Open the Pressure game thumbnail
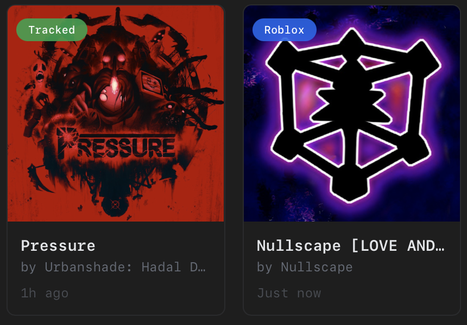The image size is (467, 325). tap(116, 114)
